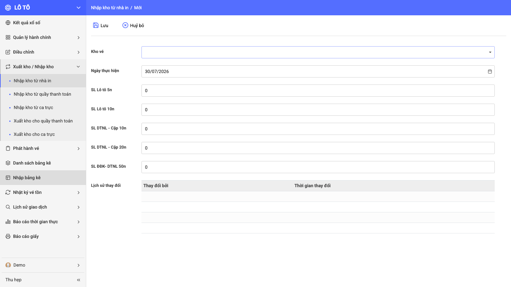Open the Kho vé dropdown arrow
Viewport: 511px width, 287px height.
(490, 52)
